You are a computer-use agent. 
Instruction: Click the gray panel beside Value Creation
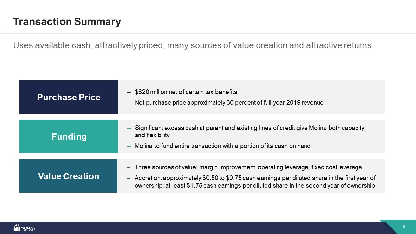251,176
